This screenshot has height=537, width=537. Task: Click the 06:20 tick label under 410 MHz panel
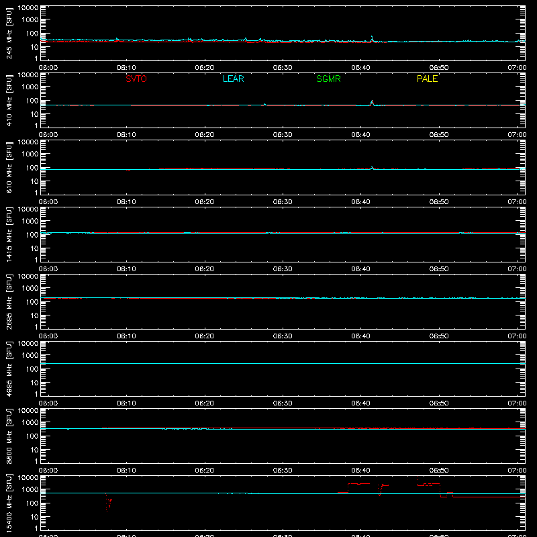pos(205,135)
